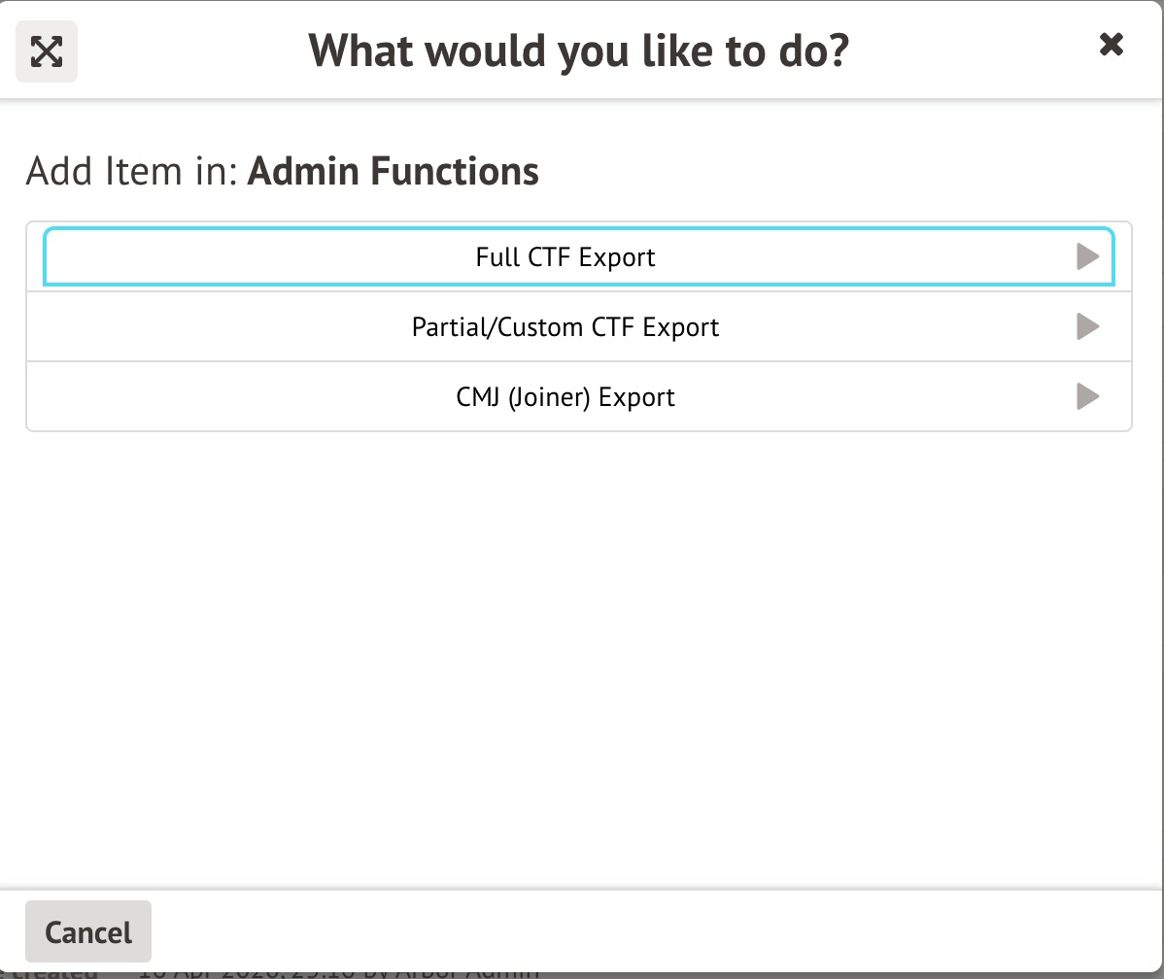Click the arrow beside Full CTF Export

(x=1087, y=257)
